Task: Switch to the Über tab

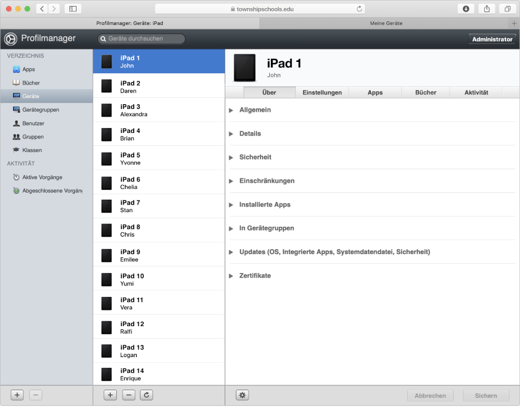Action: pos(269,93)
